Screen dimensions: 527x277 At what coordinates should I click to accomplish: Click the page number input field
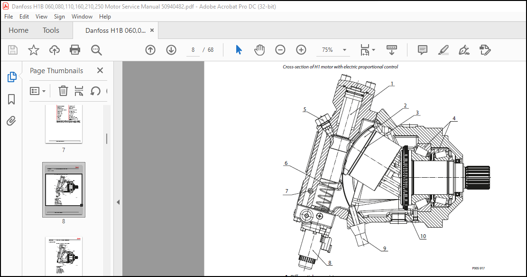[x=193, y=50]
